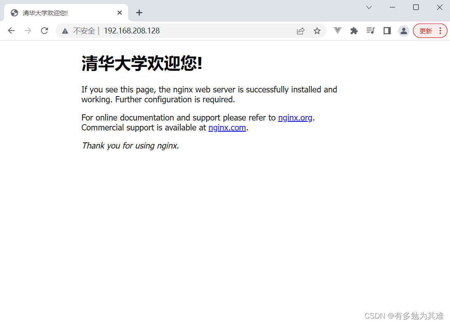Viewport: 450px width, 324px height.
Task: Open the not-secure warning site info
Action: tap(65, 31)
